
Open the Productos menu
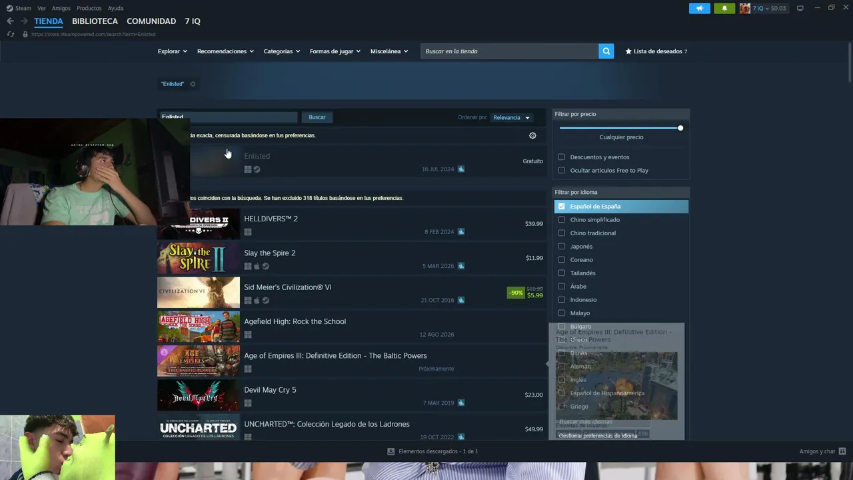[89, 9]
